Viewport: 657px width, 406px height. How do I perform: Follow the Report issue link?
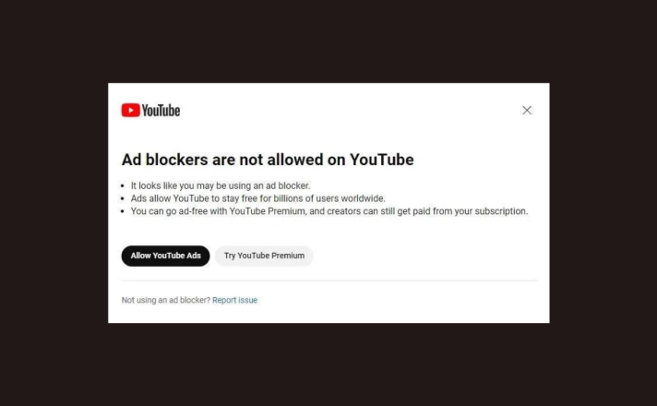234,300
